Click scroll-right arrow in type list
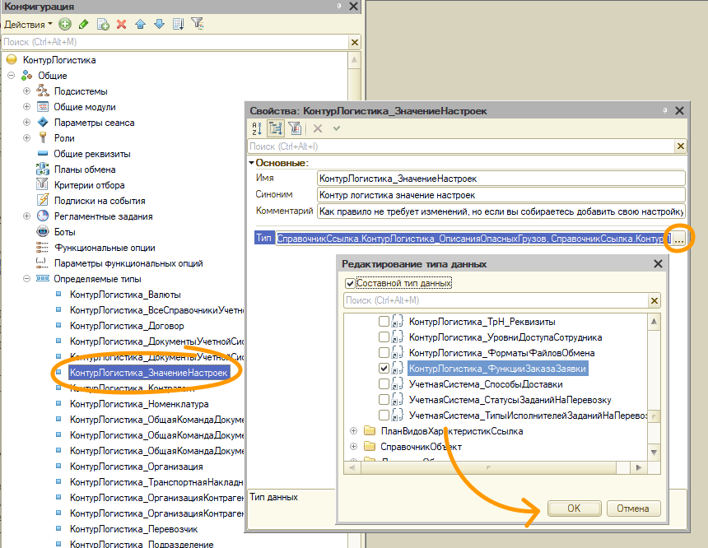This screenshot has height=548, width=708. [x=639, y=467]
